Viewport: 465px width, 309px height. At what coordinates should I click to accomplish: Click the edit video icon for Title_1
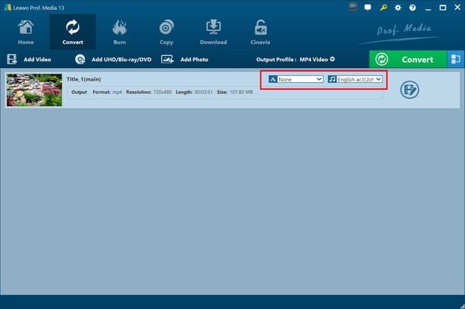pyautogui.click(x=409, y=90)
